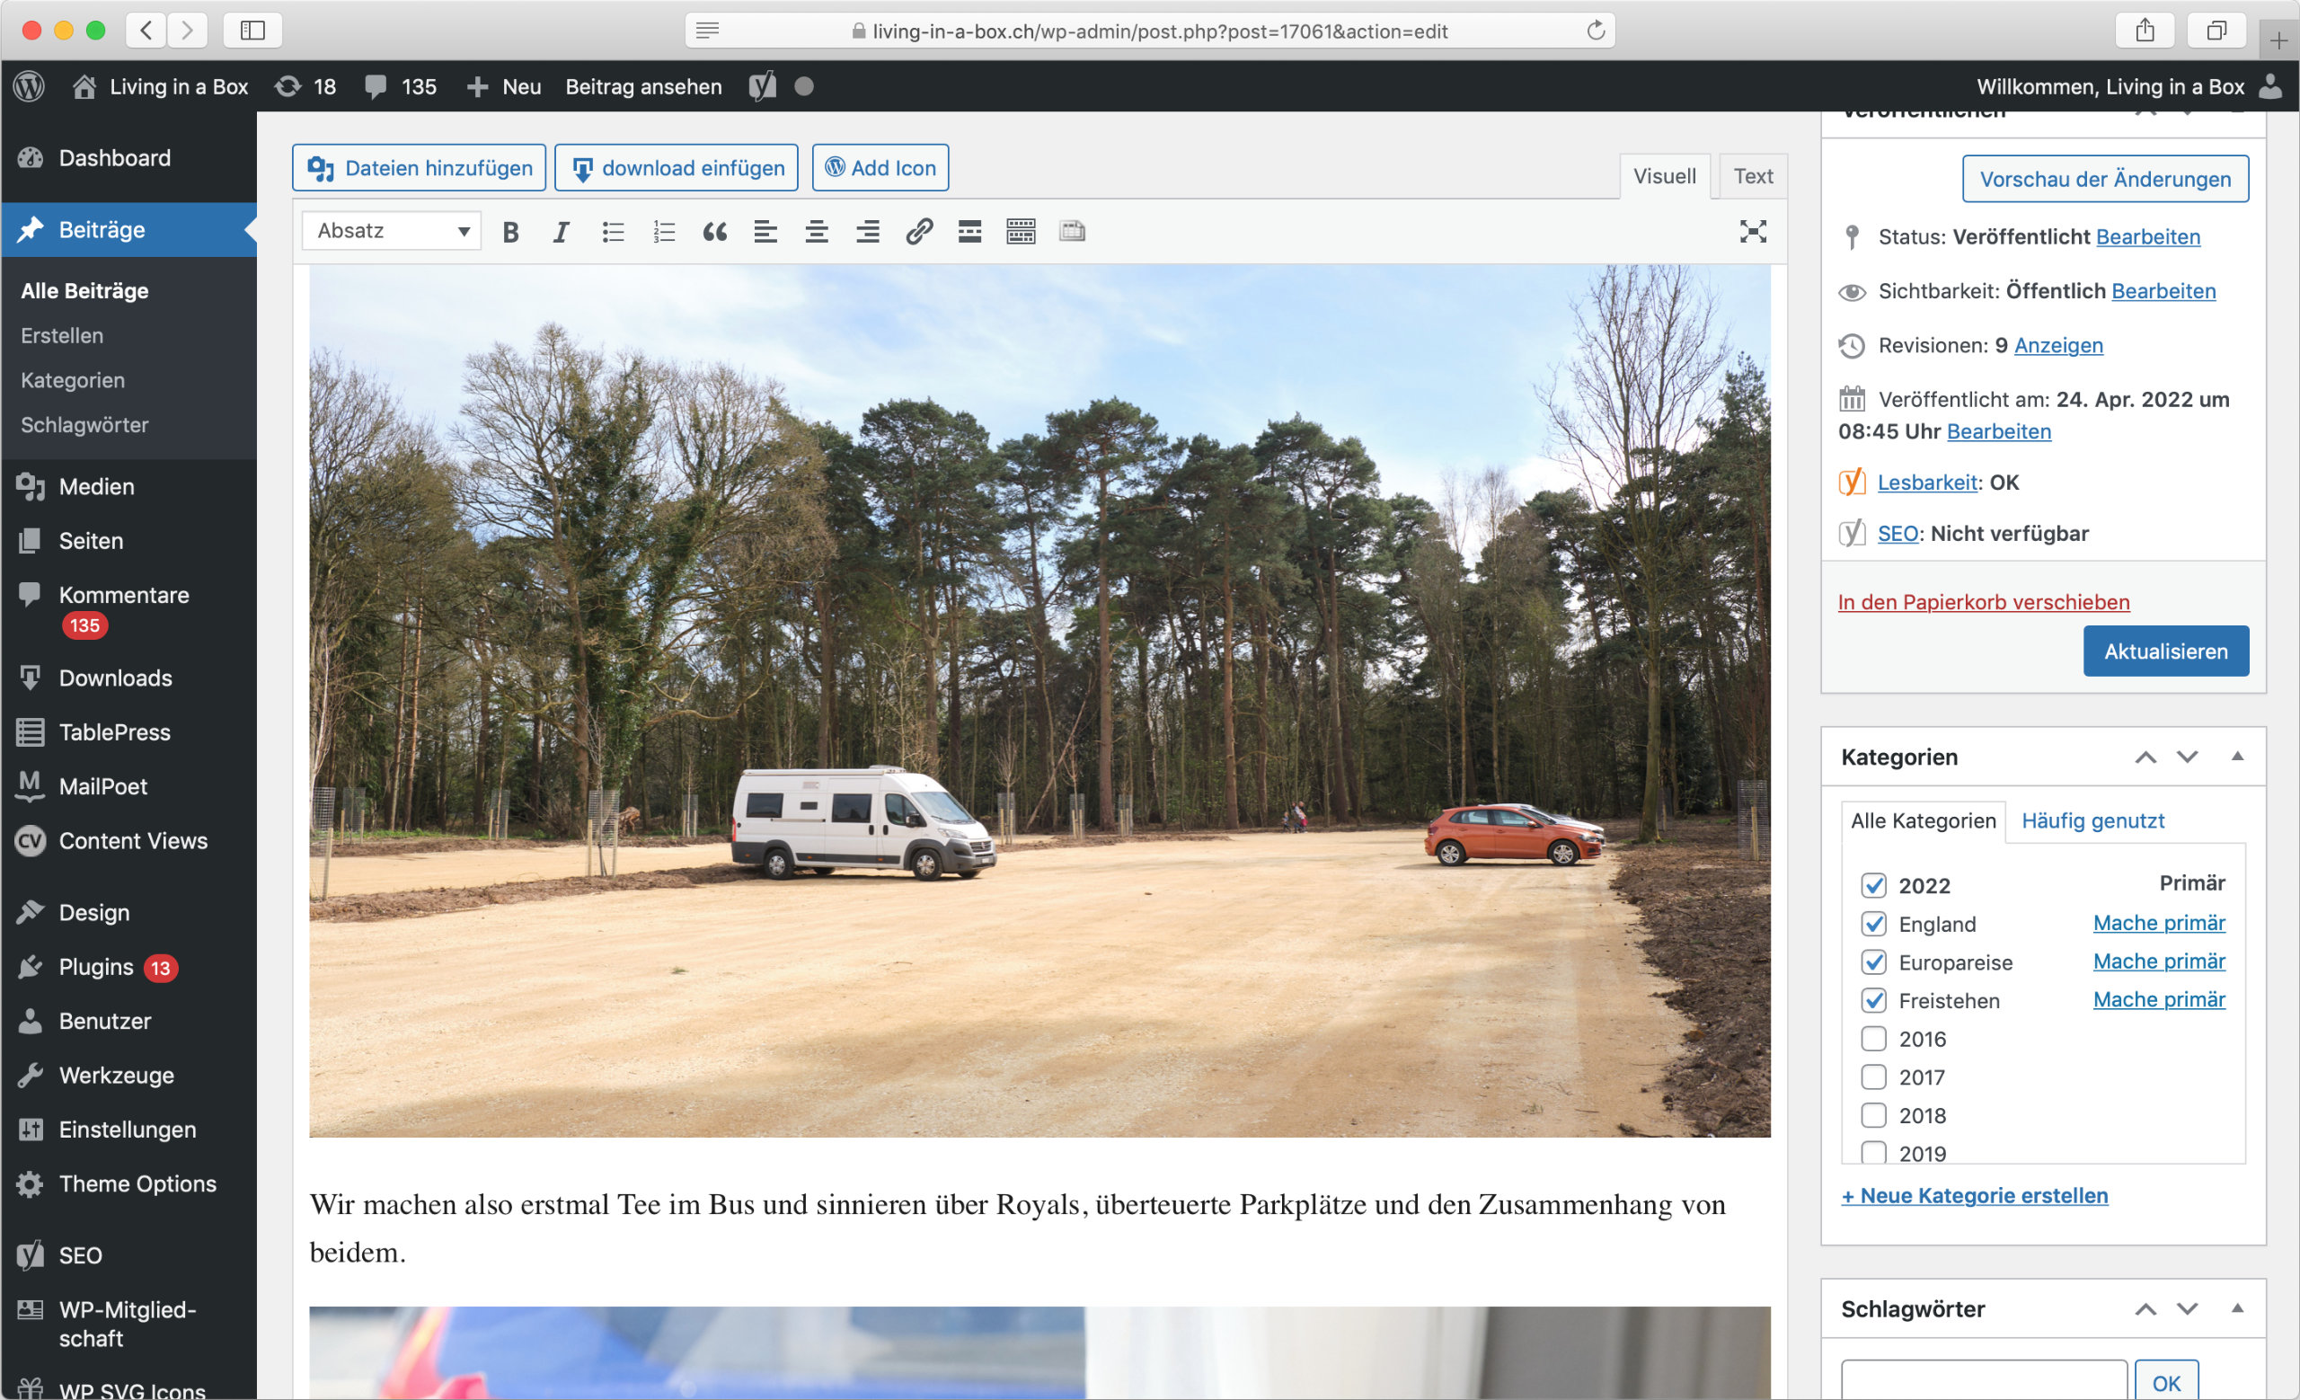Open the Absatz paragraph format dropdown
Image resolution: width=2300 pixels, height=1400 pixels.
click(x=391, y=232)
